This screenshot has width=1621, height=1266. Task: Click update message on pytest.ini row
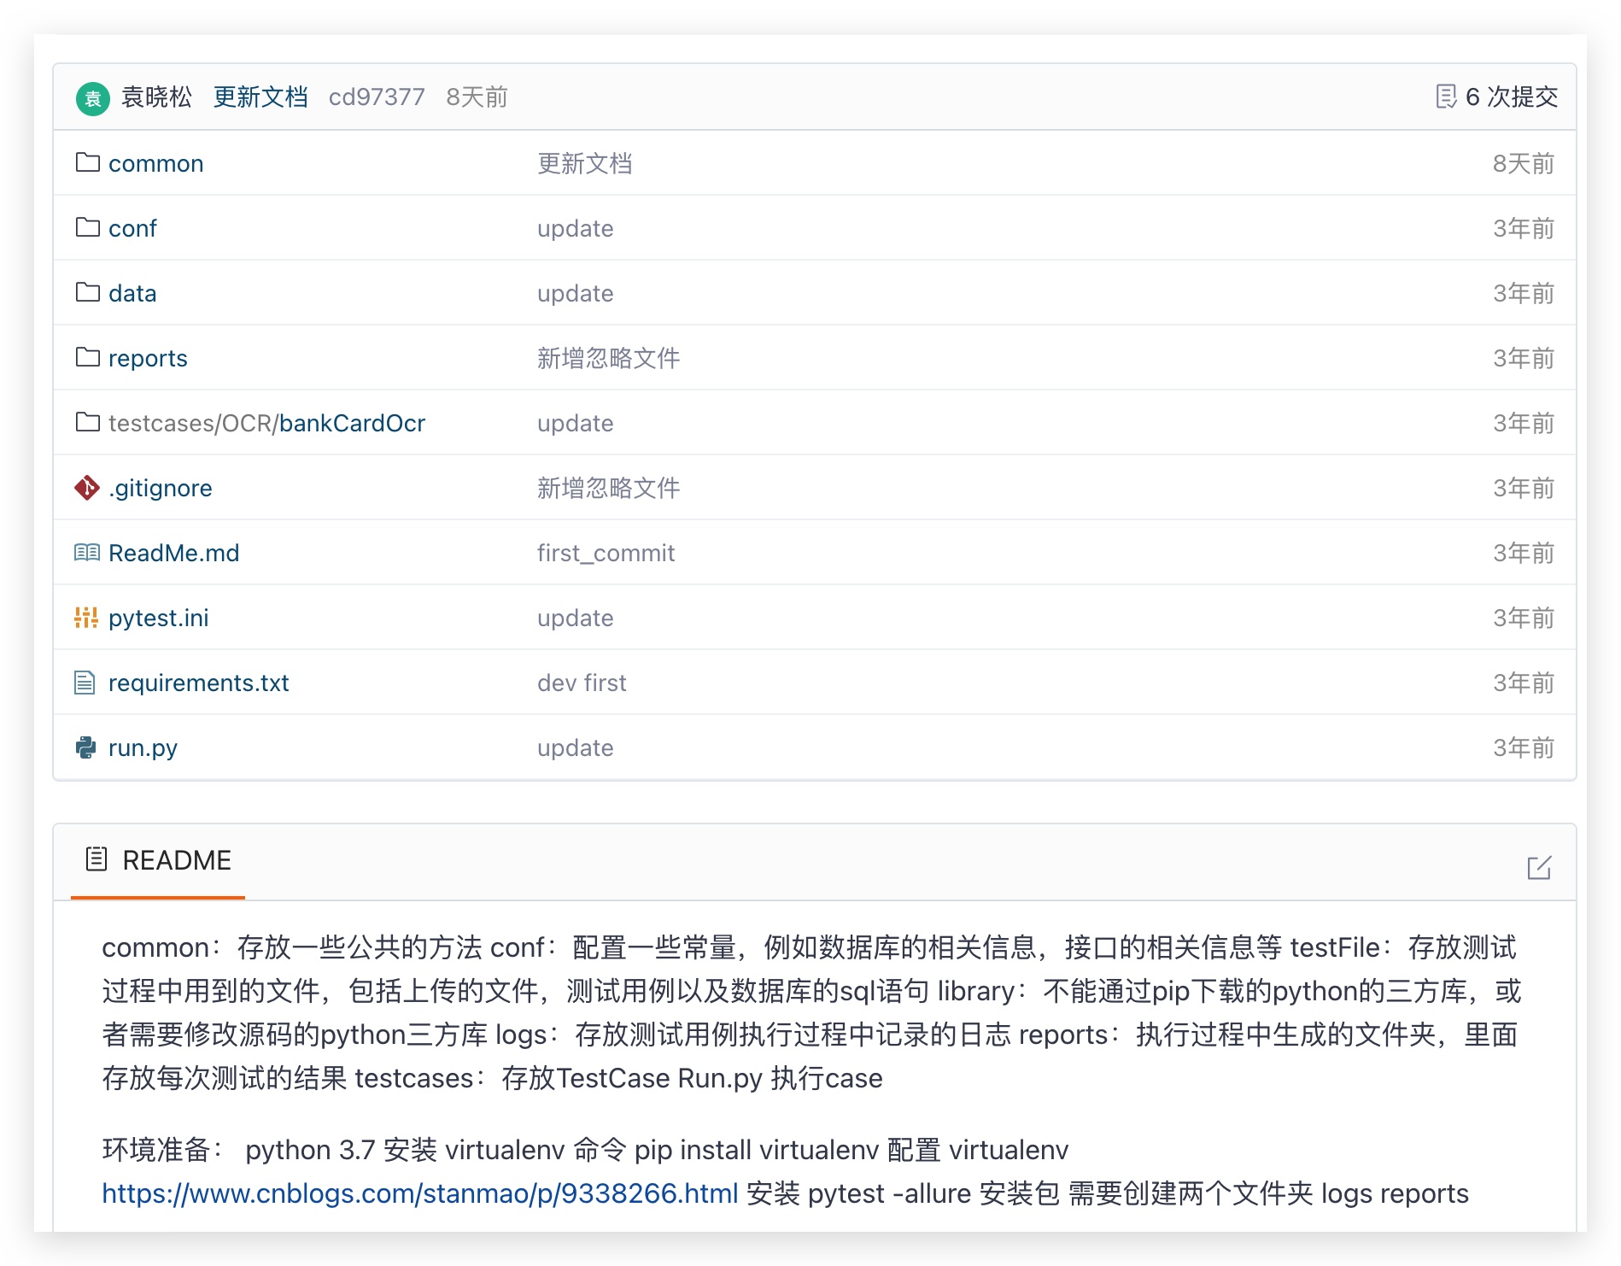tap(575, 618)
